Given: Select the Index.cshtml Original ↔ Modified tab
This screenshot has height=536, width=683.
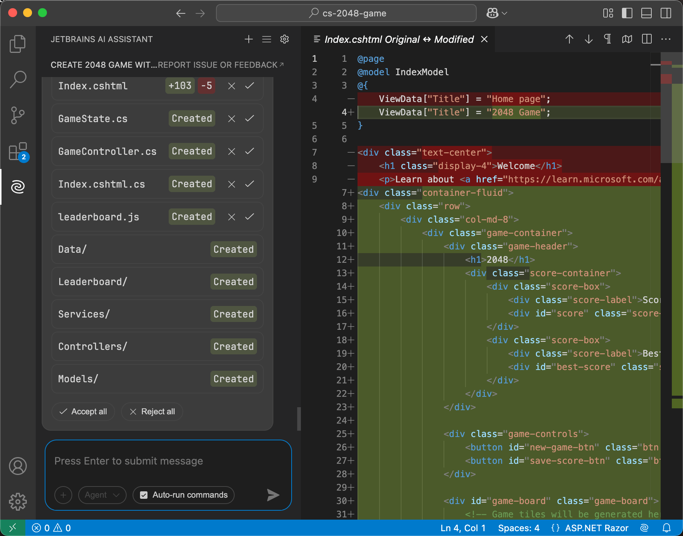Looking at the screenshot, I should click(x=398, y=39).
